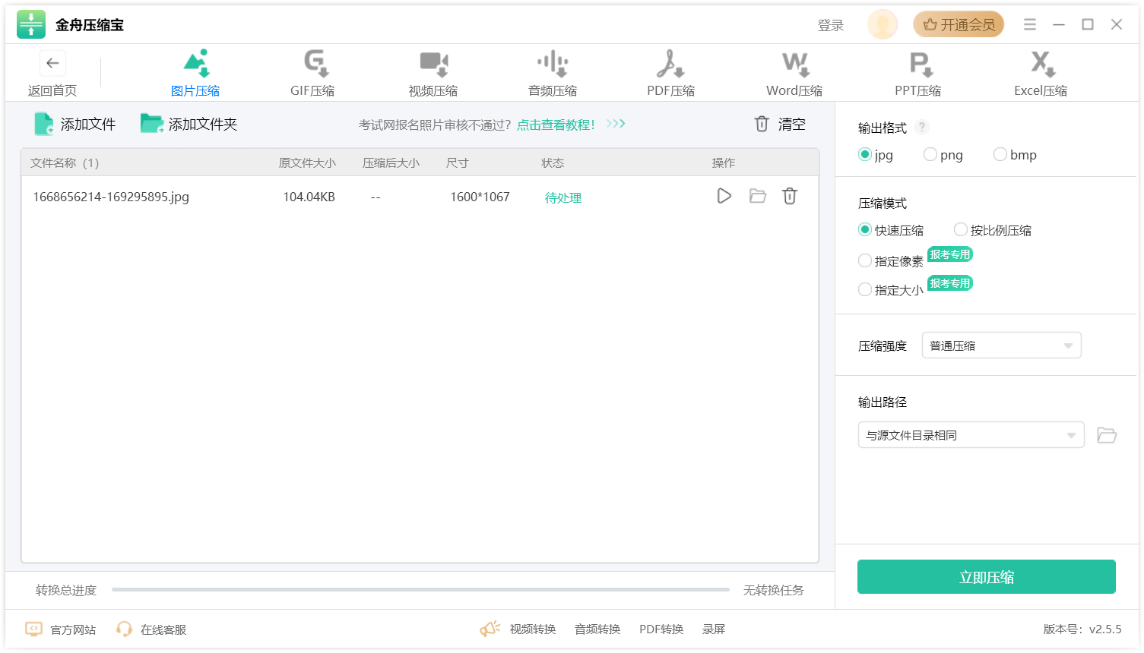Select 指定像素 compression mode

pyautogui.click(x=864, y=260)
